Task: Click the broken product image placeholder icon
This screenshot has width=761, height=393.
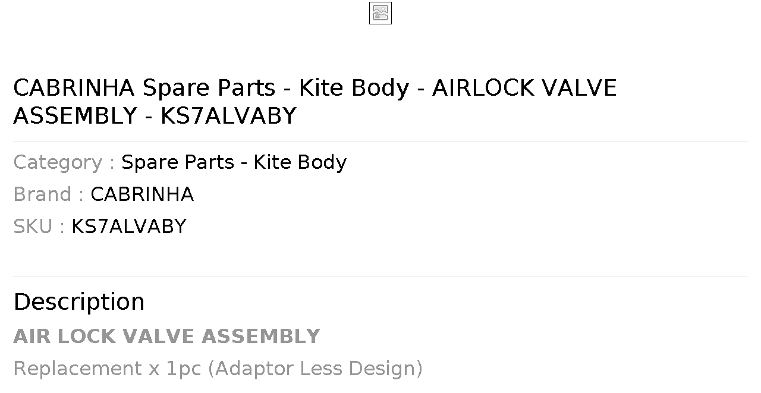Action: pos(380,13)
